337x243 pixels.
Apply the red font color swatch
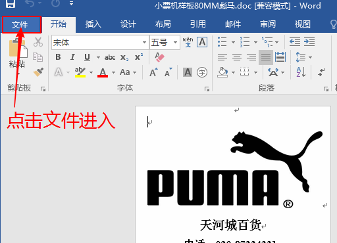[x=103, y=72]
